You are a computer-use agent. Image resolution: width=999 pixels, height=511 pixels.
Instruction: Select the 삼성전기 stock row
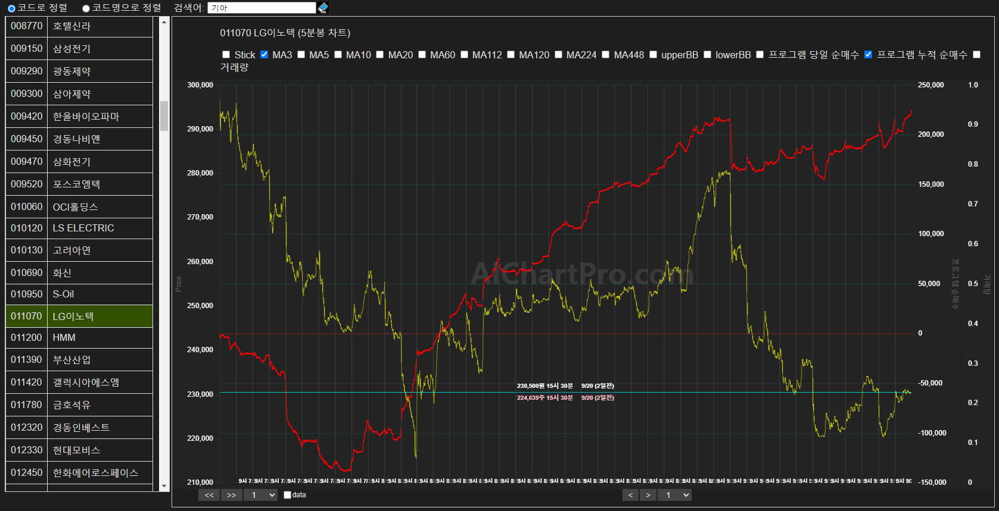point(79,49)
